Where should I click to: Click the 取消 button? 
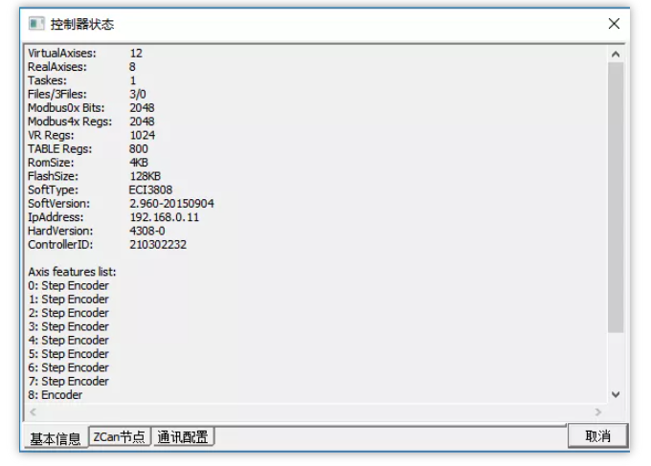tap(597, 435)
